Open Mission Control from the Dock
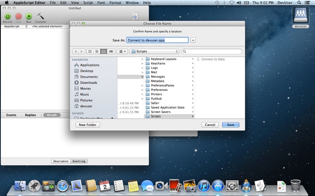315x196 pixels. [x=48, y=186]
